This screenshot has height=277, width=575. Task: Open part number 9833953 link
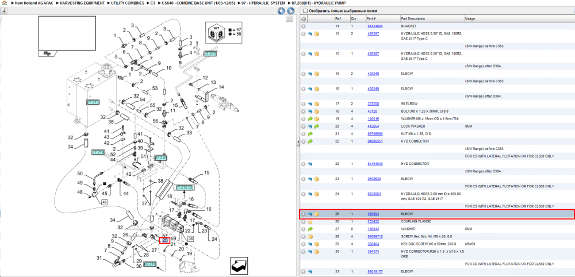point(374,194)
